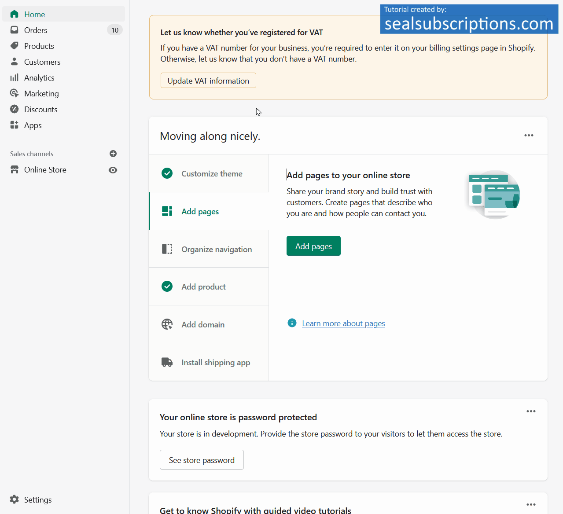Click Add pages to your online store heading

point(348,175)
